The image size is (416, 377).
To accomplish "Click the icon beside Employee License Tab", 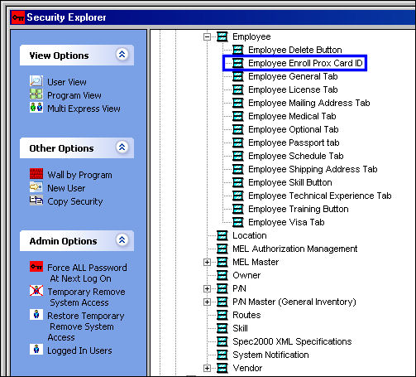I will 238,89.
